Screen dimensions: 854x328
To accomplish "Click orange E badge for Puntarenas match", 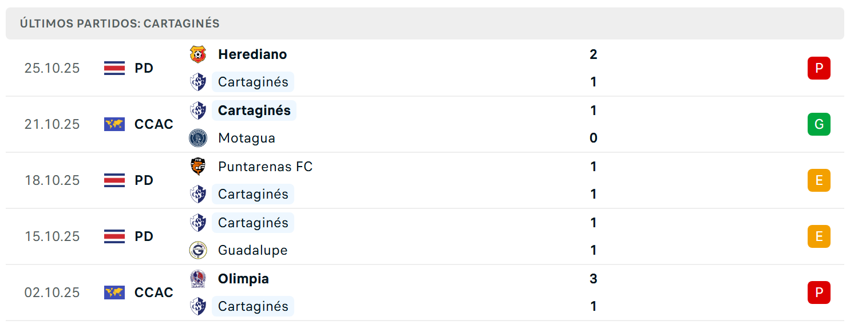I will pyautogui.click(x=819, y=180).
